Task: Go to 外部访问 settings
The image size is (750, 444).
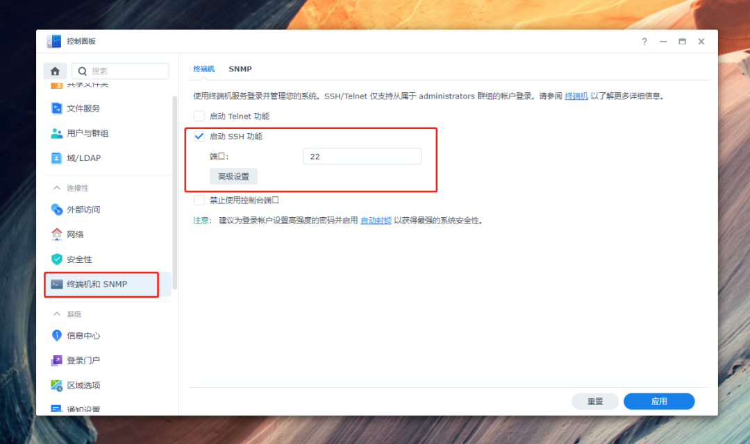Action: pos(107,210)
